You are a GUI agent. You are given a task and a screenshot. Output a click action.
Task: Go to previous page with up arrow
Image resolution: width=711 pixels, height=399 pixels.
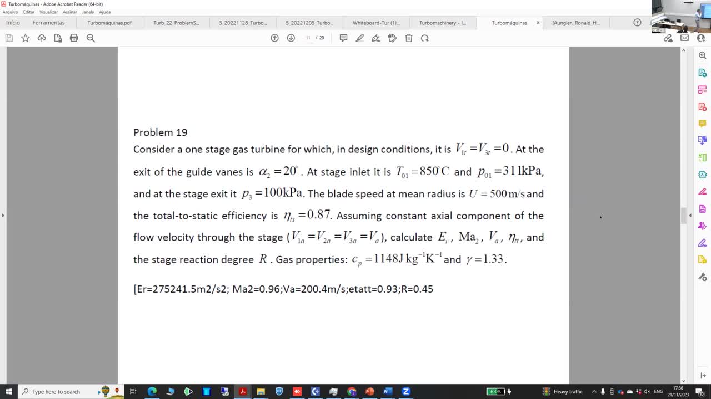pos(274,38)
